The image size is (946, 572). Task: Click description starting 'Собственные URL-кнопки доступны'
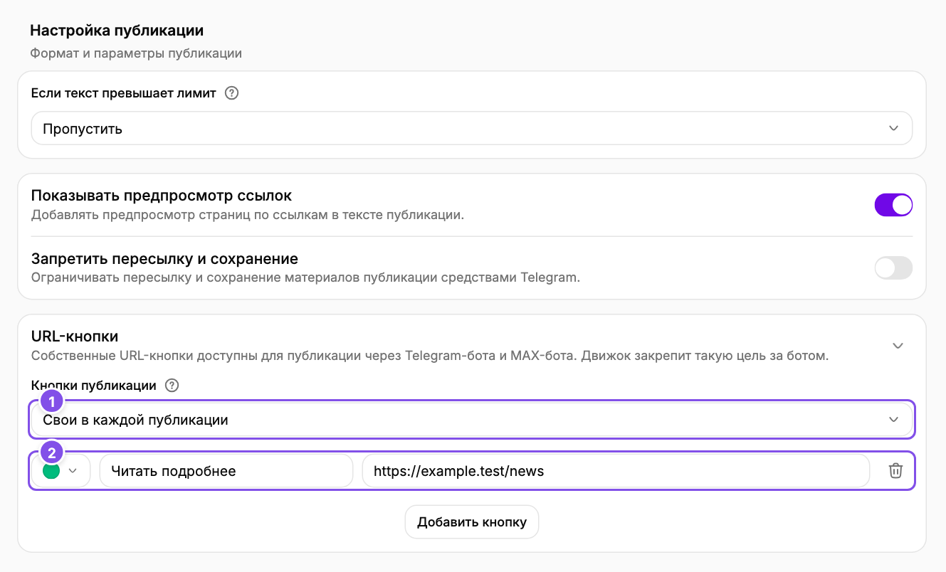coord(430,356)
